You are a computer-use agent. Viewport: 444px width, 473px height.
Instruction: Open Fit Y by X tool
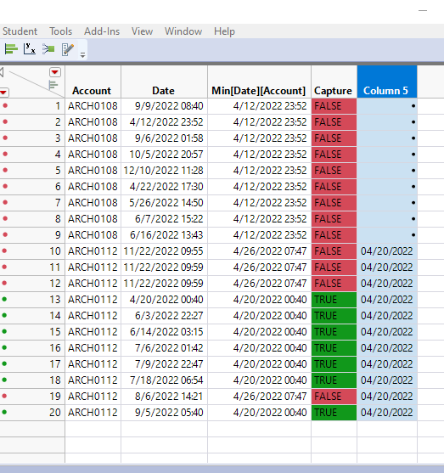30,49
